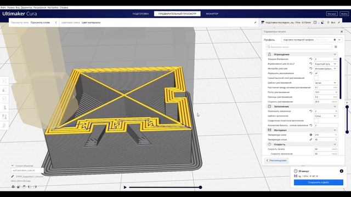Open the Правка menu

pos(11,7)
